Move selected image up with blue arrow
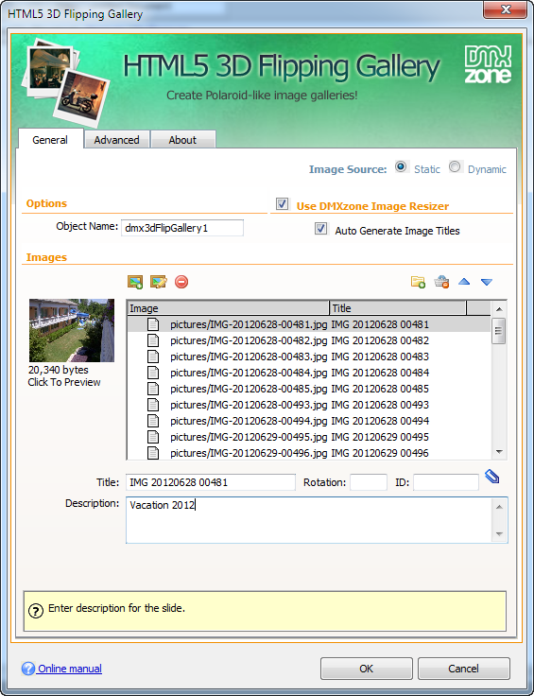 (464, 282)
